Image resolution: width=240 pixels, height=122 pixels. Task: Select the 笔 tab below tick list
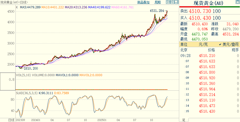coord(184,120)
